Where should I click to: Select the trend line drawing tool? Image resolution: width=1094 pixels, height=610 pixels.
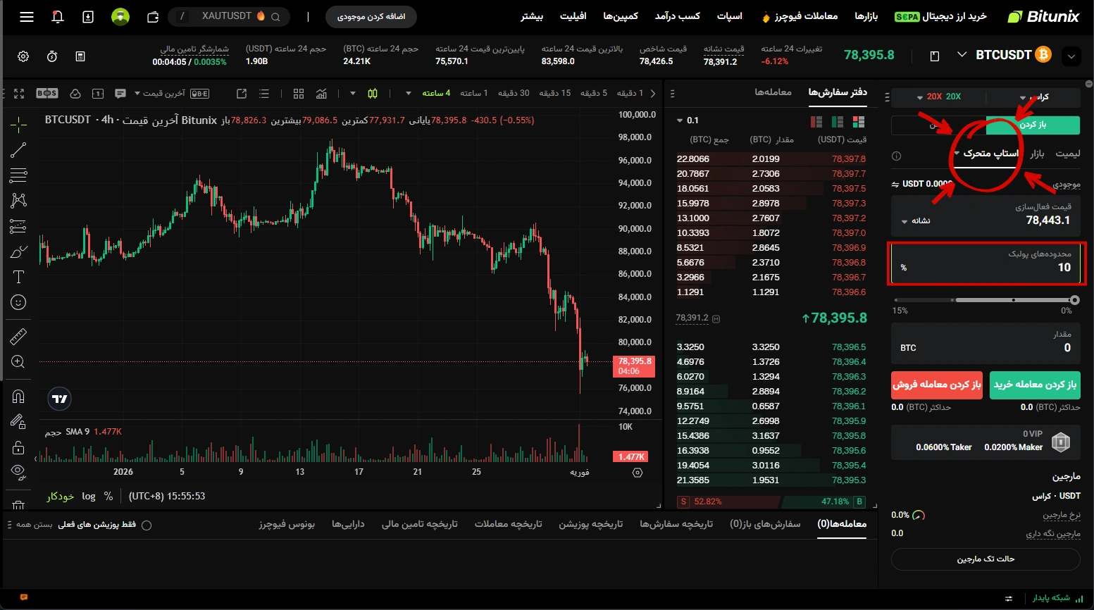coord(18,149)
